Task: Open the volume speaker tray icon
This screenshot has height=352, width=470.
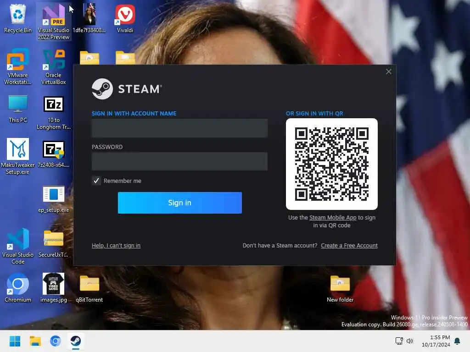Action: pos(410,341)
